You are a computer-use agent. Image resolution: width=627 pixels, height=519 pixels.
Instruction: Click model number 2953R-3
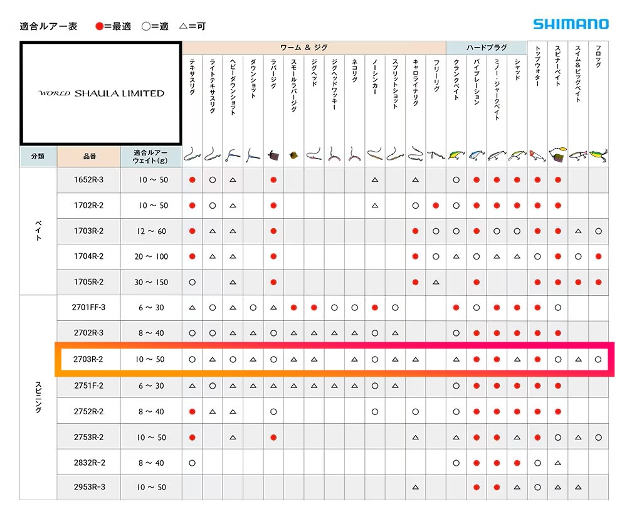pyautogui.click(x=89, y=487)
